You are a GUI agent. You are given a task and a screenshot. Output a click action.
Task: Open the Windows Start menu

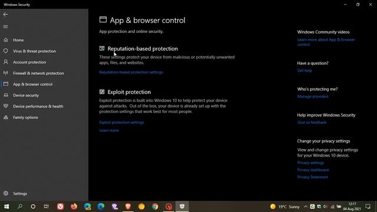tap(6, 207)
